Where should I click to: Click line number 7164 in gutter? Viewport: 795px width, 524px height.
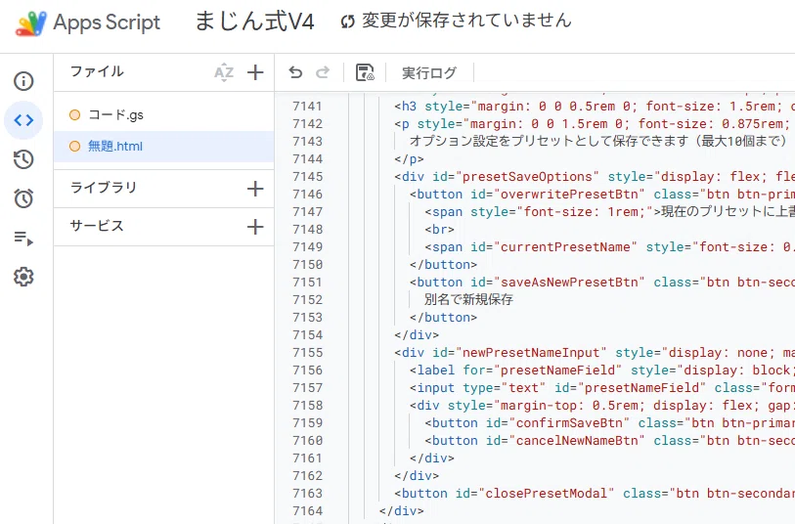point(307,511)
